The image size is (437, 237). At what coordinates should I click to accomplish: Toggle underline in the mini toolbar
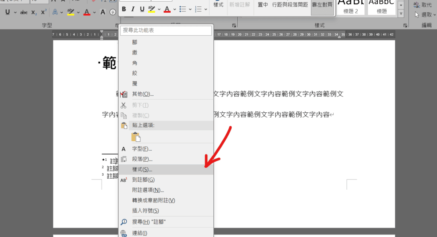pyautogui.click(x=142, y=9)
